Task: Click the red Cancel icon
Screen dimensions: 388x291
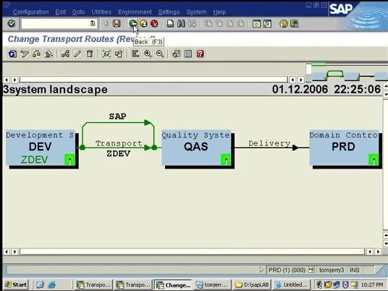Action: [154, 24]
